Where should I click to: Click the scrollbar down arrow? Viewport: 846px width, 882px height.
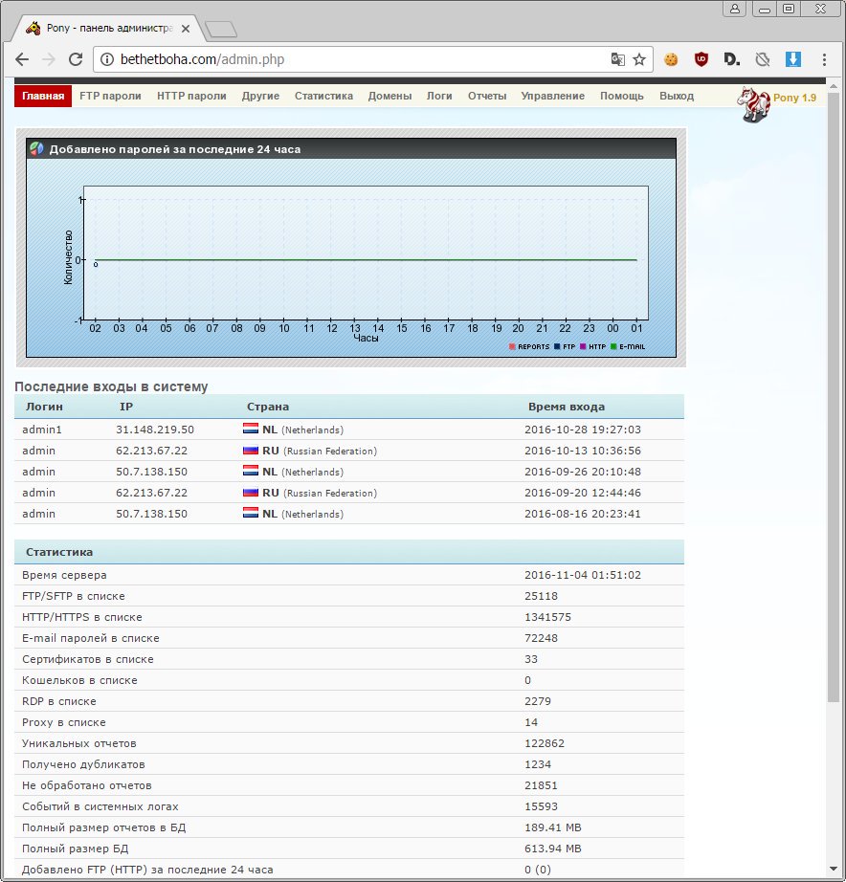pyautogui.click(x=834, y=870)
